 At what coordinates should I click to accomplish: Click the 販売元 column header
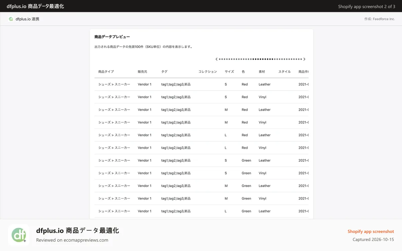click(142, 72)
